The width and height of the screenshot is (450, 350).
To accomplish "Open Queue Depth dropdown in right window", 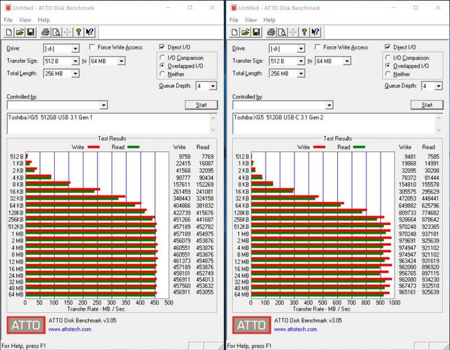I will click(438, 86).
